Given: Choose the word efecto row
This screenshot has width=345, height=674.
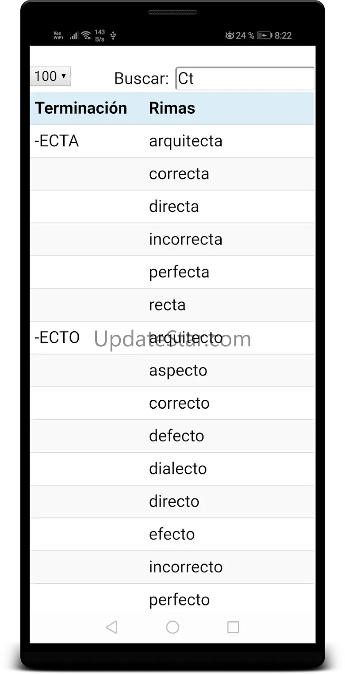Looking at the screenshot, I should (x=172, y=534).
